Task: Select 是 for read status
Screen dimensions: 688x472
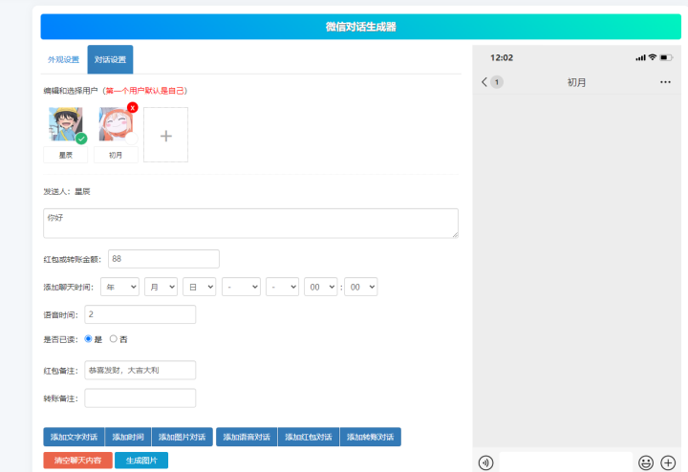Action: point(89,338)
